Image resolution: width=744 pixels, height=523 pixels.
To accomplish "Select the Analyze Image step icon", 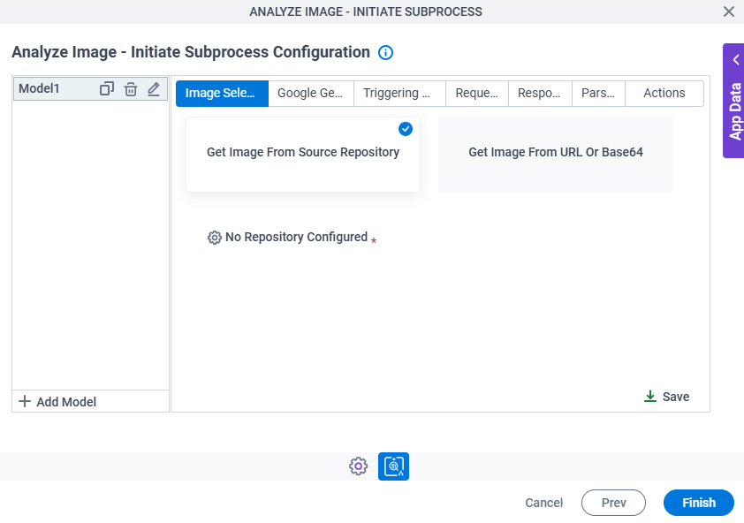I will click(393, 466).
